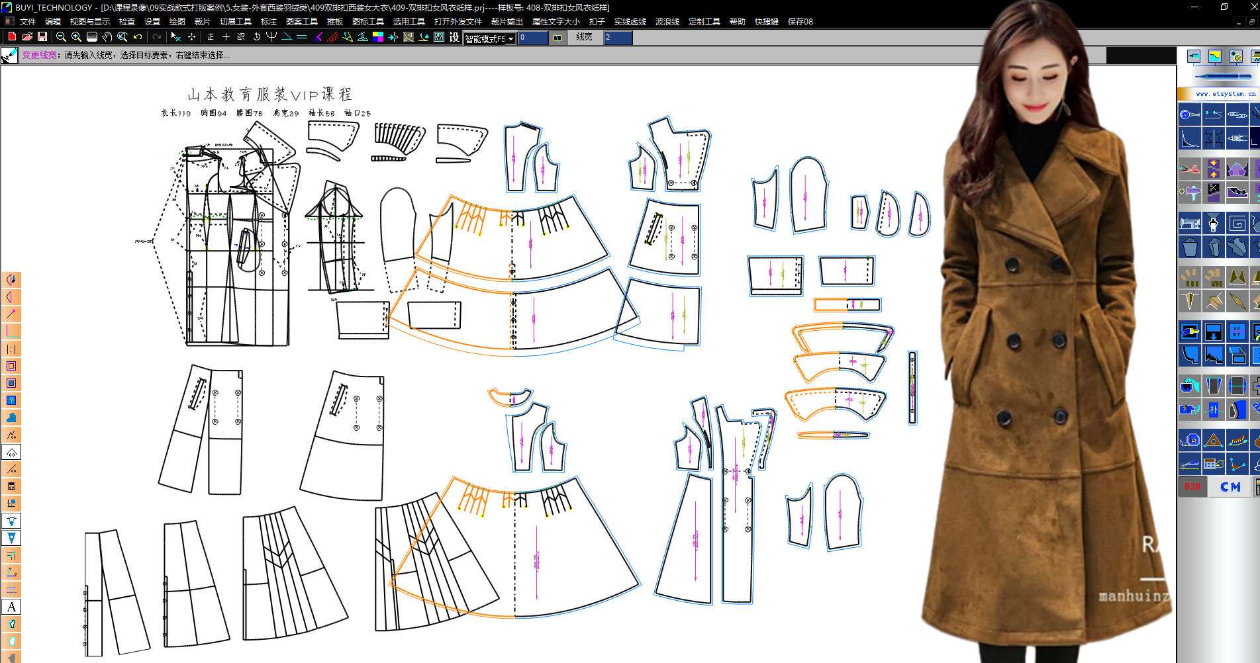Open the 裁片输出 menu
The width and height of the screenshot is (1260, 663).
[507, 22]
